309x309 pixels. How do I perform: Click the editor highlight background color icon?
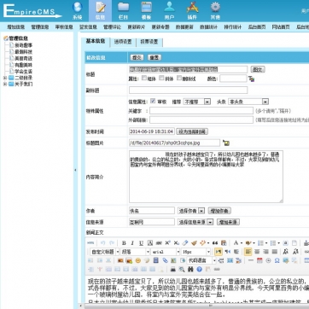pyautogui.click(x=248, y=243)
